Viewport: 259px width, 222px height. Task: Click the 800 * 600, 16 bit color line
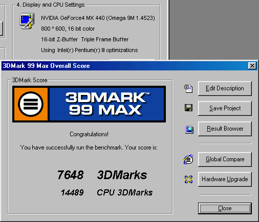tap(68, 29)
